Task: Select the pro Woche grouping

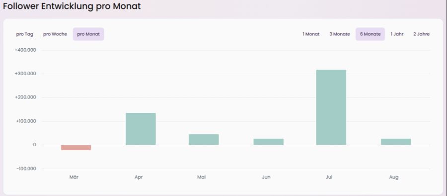Action: (55, 34)
